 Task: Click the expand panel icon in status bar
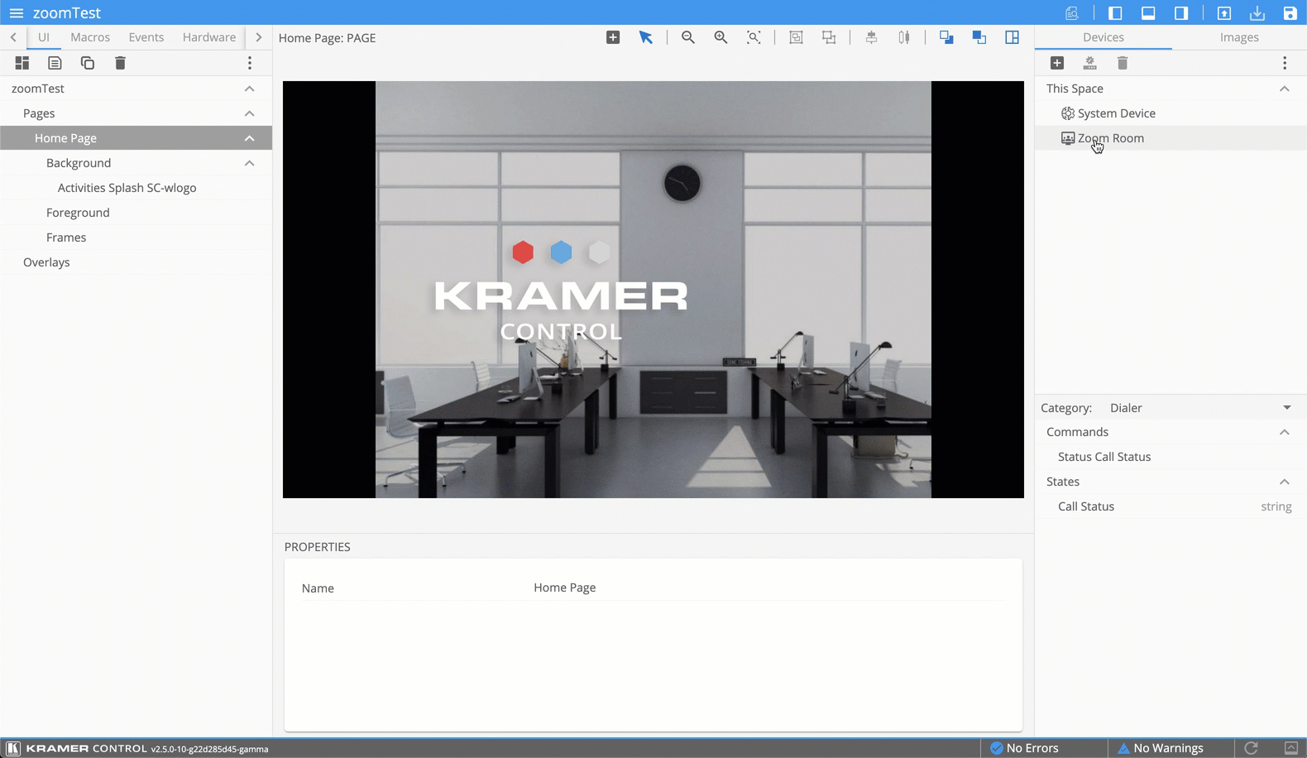coord(1290,748)
